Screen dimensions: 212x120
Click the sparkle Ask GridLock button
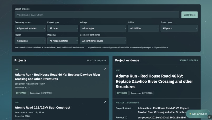pos(198,114)
